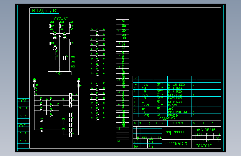
Task: Click the 013 node label in control circuit
Action: point(63,119)
